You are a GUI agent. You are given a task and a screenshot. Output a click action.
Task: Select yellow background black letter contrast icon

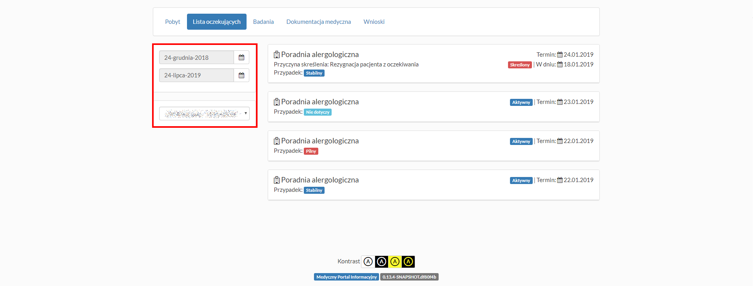395,261
